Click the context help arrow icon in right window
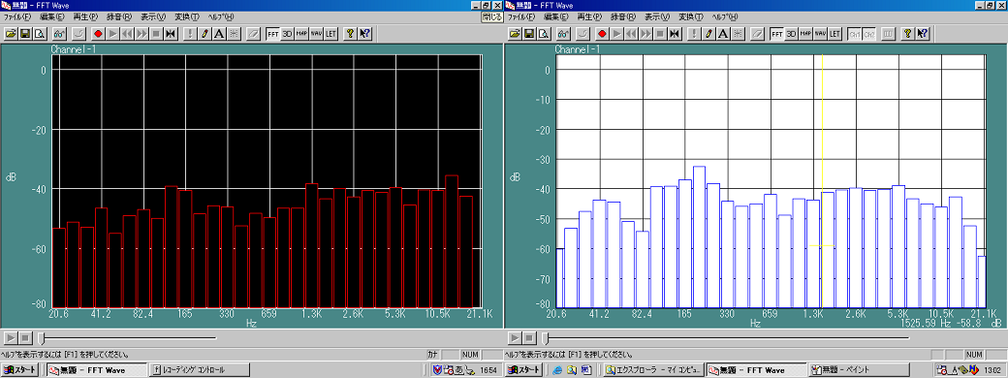The width and height of the screenshot is (1008, 378). pos(923,33)
